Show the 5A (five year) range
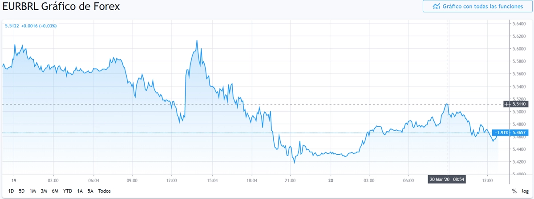Screen dimensions: 534x199 click(x=90, y=191)
